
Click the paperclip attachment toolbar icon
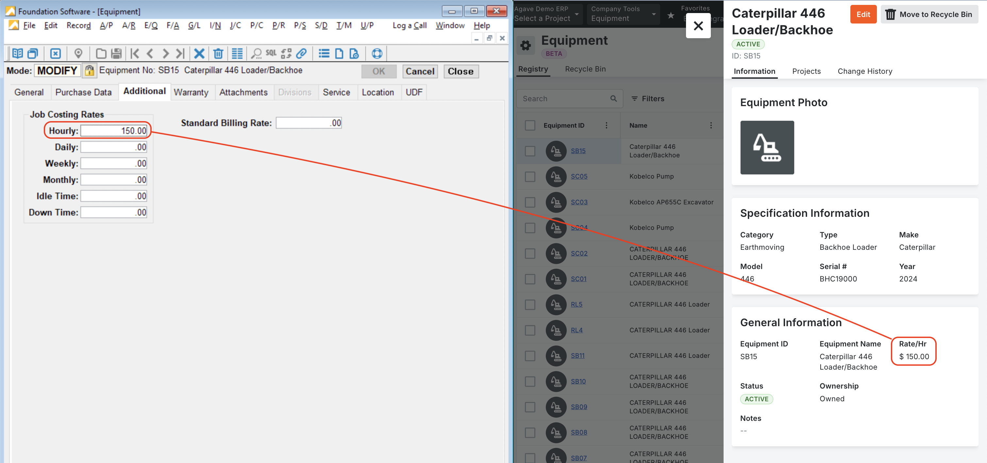(302, 53)
